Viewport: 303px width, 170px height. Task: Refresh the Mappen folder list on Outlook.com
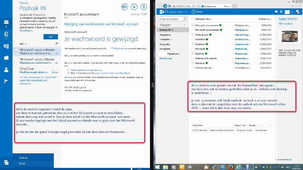pyautogui.click(x=185, y=25)
